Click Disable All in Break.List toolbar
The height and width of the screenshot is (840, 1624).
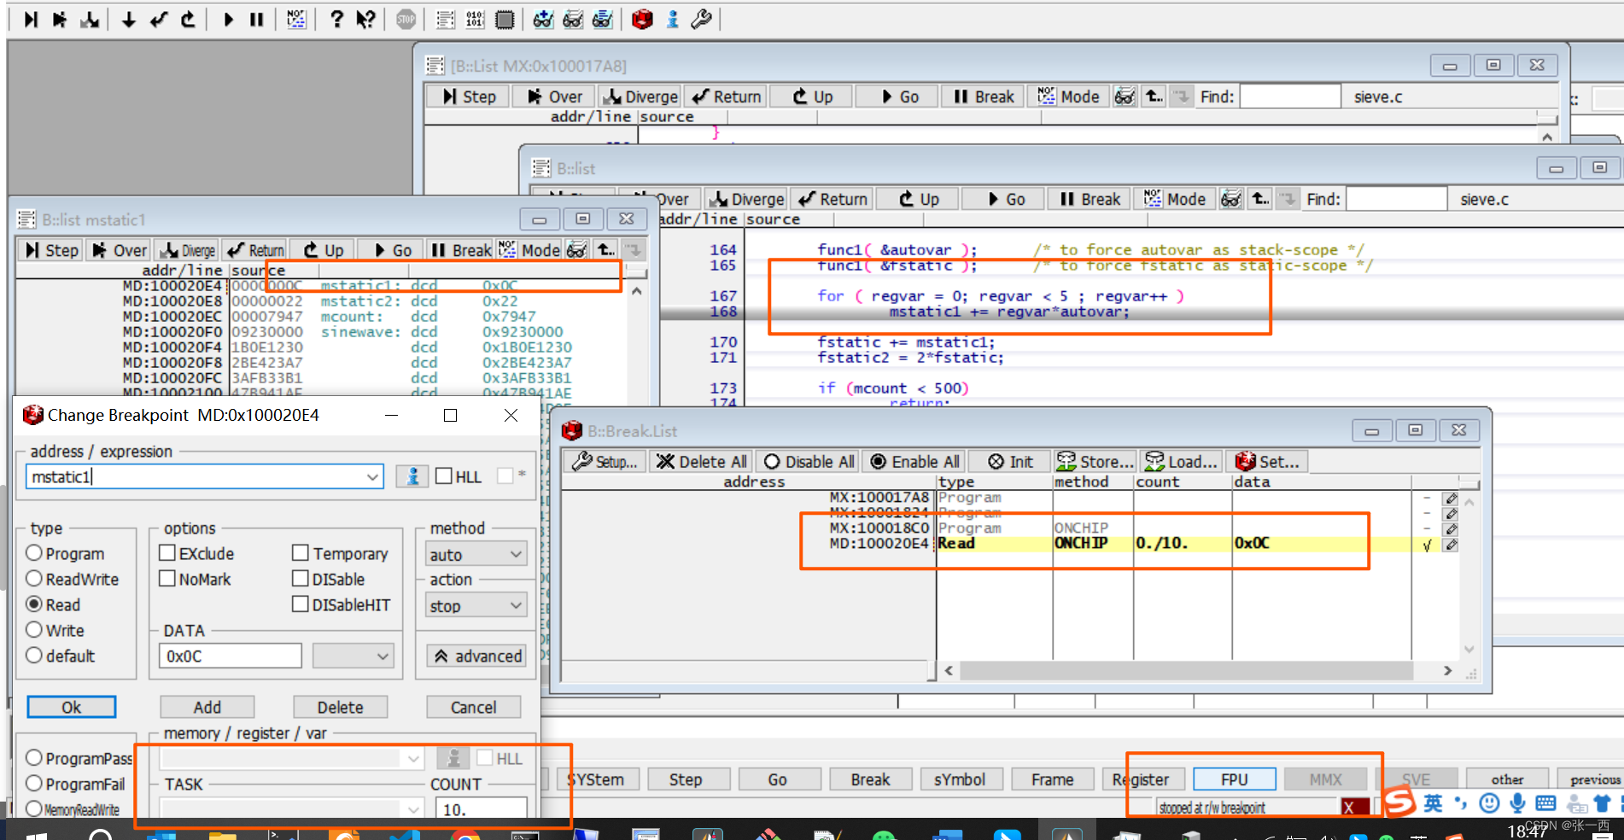pyautogui.click(x=808, y=462)
